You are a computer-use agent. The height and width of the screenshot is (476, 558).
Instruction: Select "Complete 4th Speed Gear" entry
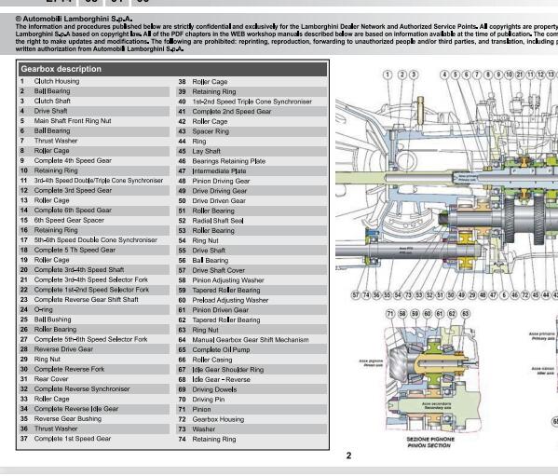(x=94, y=161)
